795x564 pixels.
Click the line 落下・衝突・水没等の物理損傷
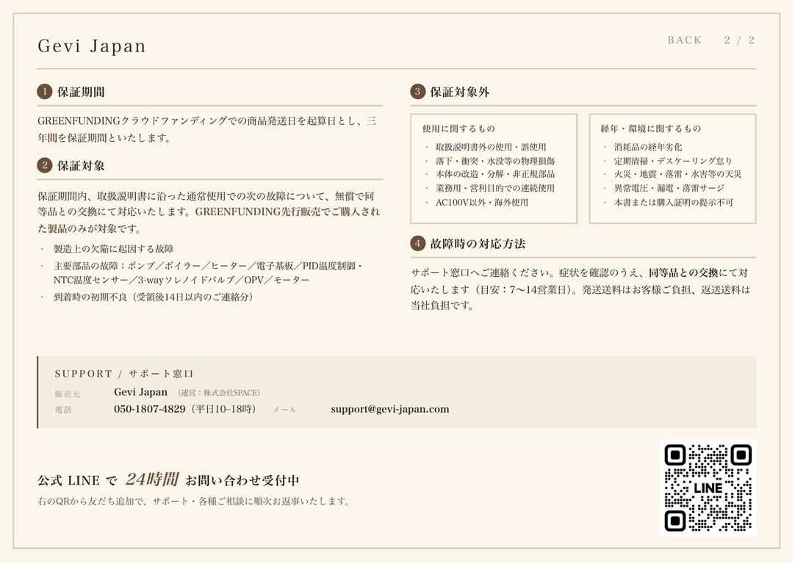pyautogui.click(x=495, y=161)
